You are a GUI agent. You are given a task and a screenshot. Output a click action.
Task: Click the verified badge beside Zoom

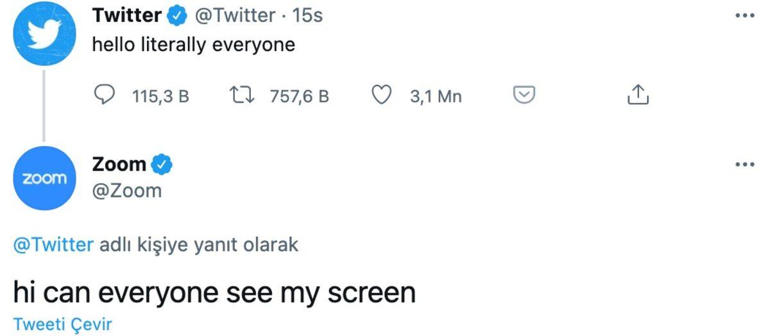click(162, 165)
